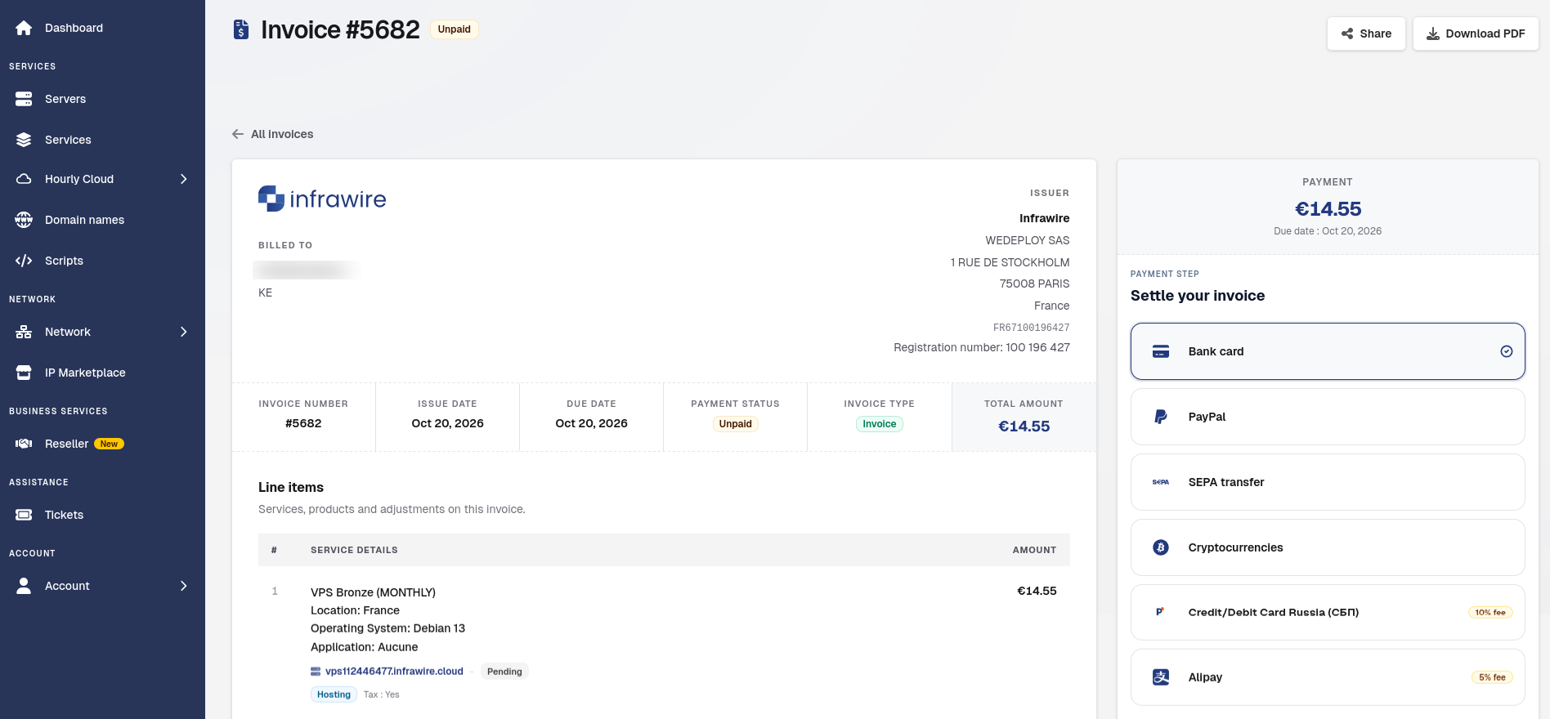Select the Bank card payment method

click(x=1328, y=351)
